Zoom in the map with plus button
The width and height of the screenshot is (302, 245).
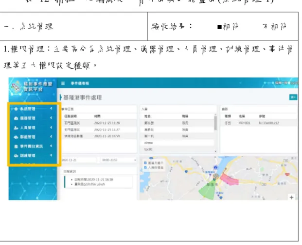[291, 197]
